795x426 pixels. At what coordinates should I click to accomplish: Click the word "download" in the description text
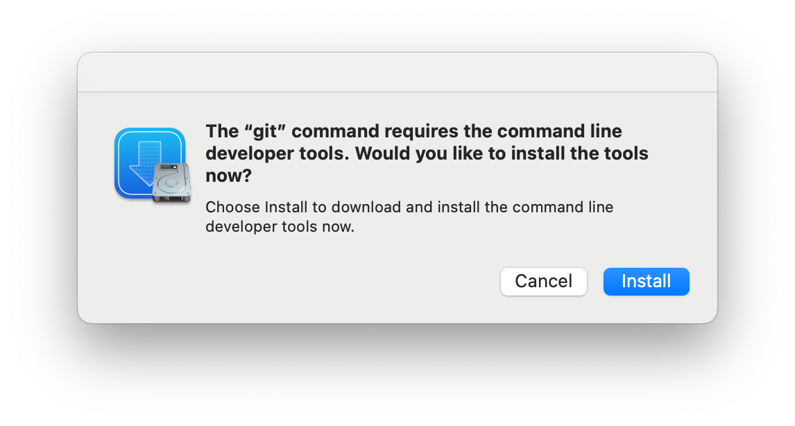[366, 207]
